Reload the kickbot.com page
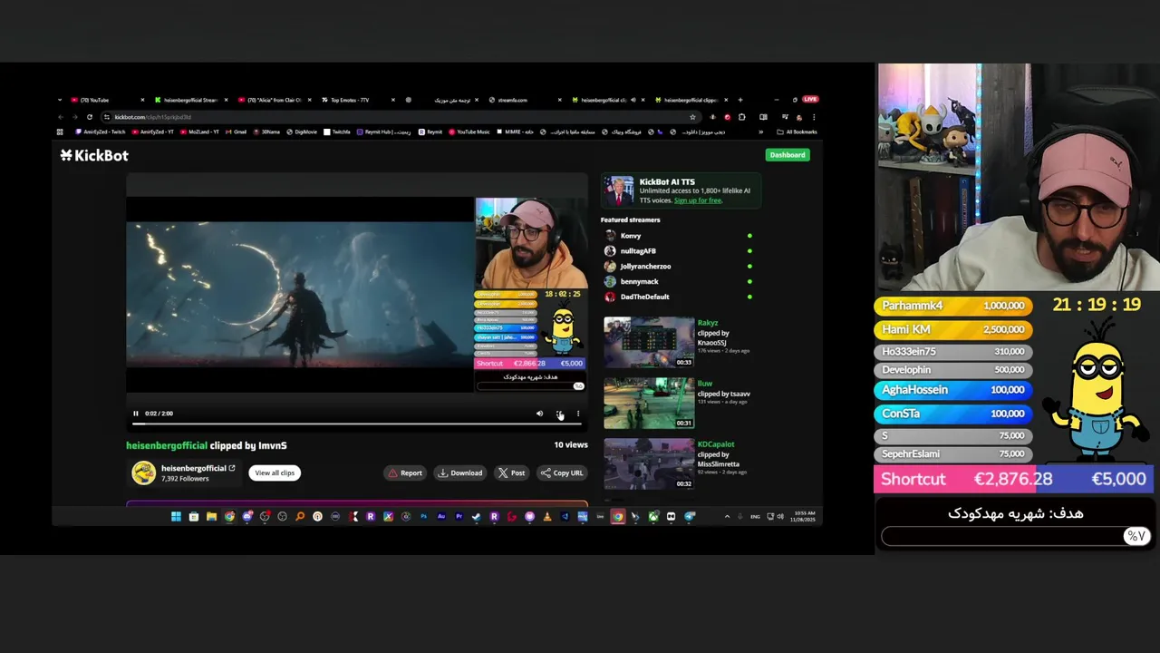1160x653 pixels. pos(89,117)
